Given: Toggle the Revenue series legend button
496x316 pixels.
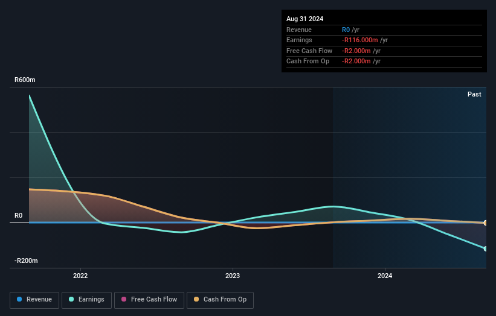Looking at the screenshot, I should [34, 300].
